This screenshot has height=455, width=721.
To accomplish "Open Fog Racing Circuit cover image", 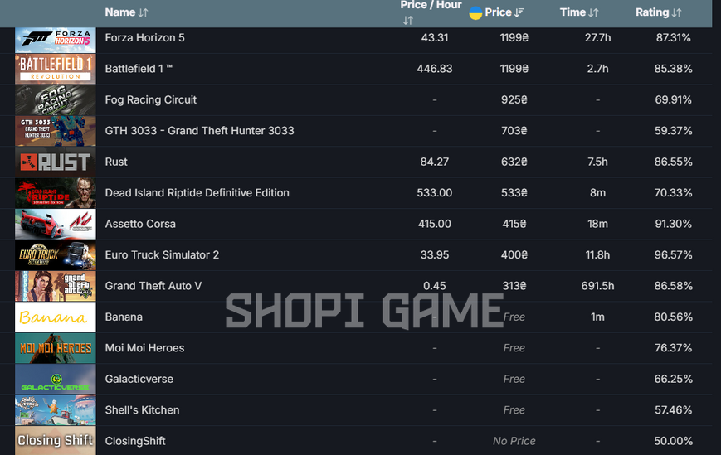I will [56, 100].
